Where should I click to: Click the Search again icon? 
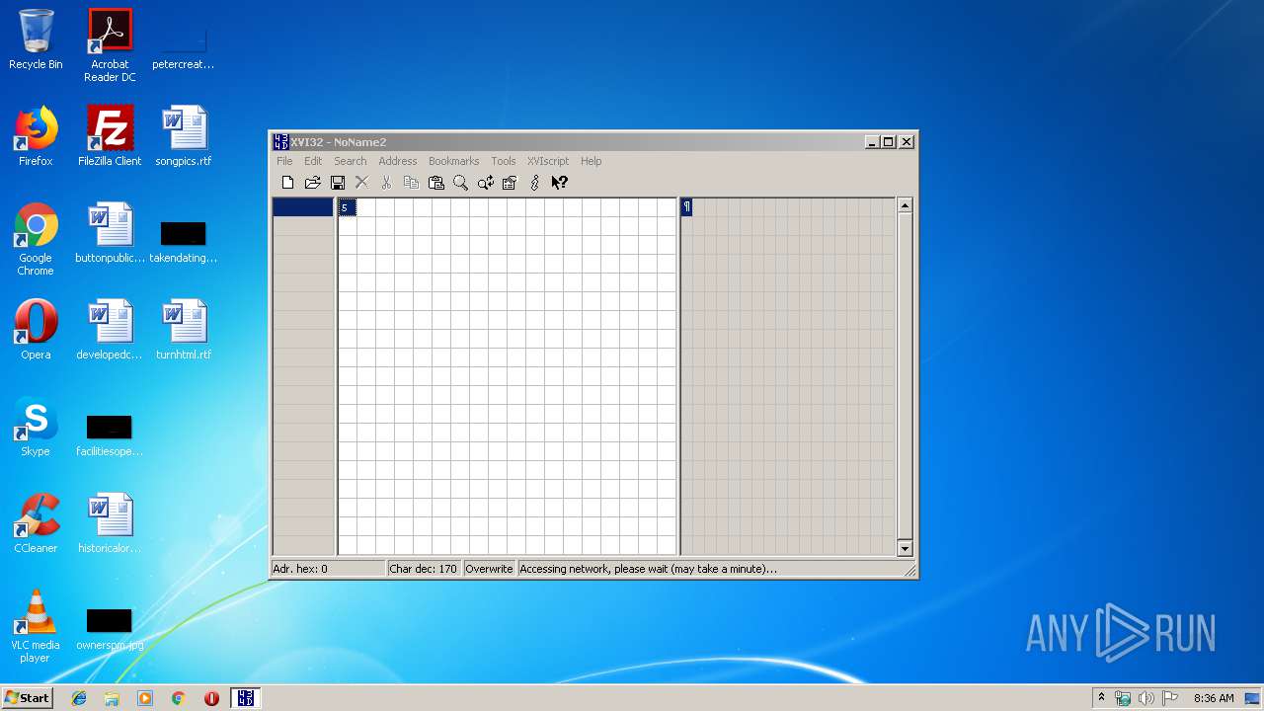point(485,183)
